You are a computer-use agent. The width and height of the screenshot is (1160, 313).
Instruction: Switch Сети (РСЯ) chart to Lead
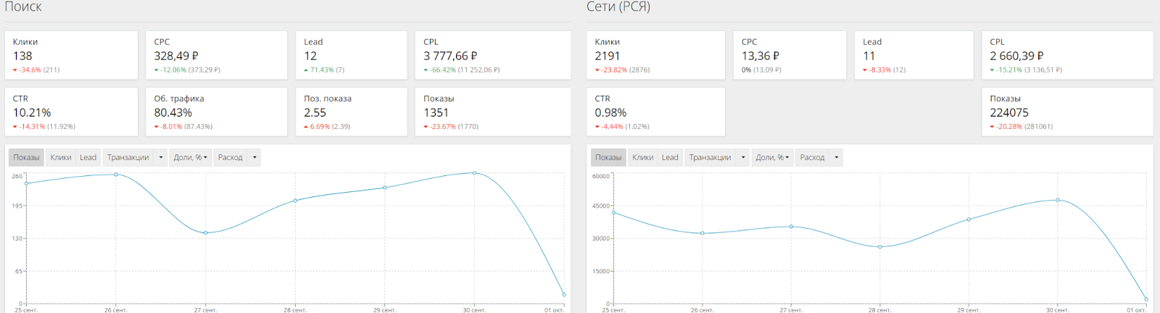pyautogui.click(x=670, y=157)
